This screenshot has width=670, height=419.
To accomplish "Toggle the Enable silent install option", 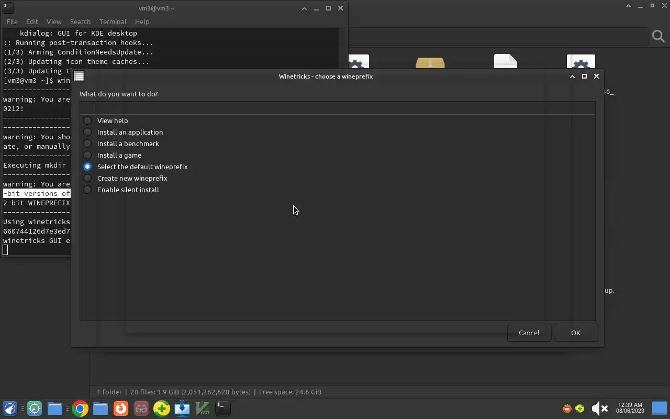I will coord(87,190).
